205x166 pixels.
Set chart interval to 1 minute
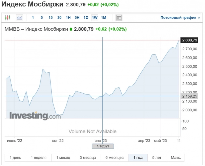point(33,18)
